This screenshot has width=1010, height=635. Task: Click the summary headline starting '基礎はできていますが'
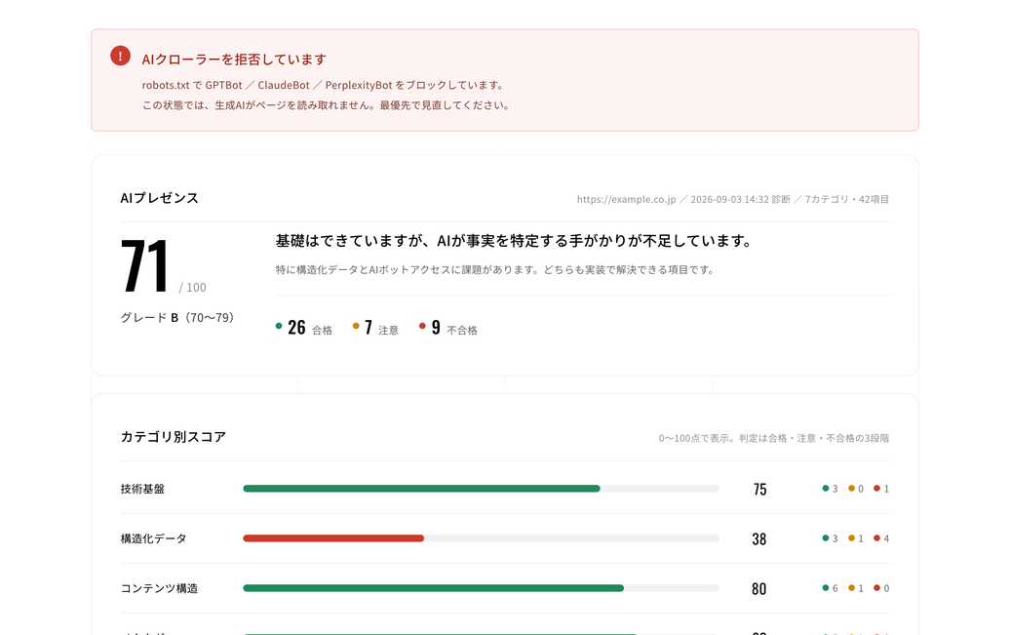(x=514, y=241)
